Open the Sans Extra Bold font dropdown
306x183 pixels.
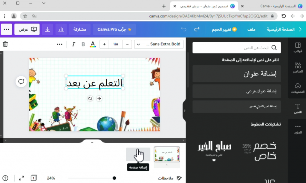click(158, 44)
